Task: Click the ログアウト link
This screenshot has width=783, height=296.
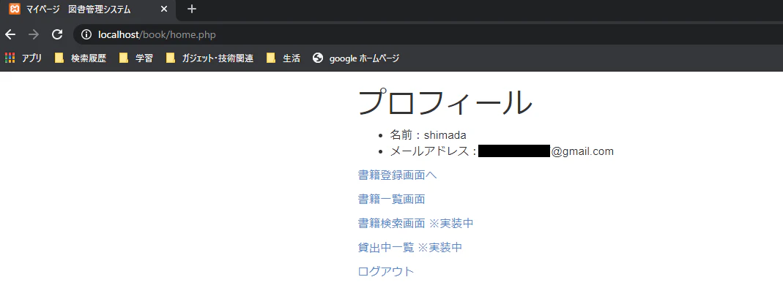Action: pos(386,272)
